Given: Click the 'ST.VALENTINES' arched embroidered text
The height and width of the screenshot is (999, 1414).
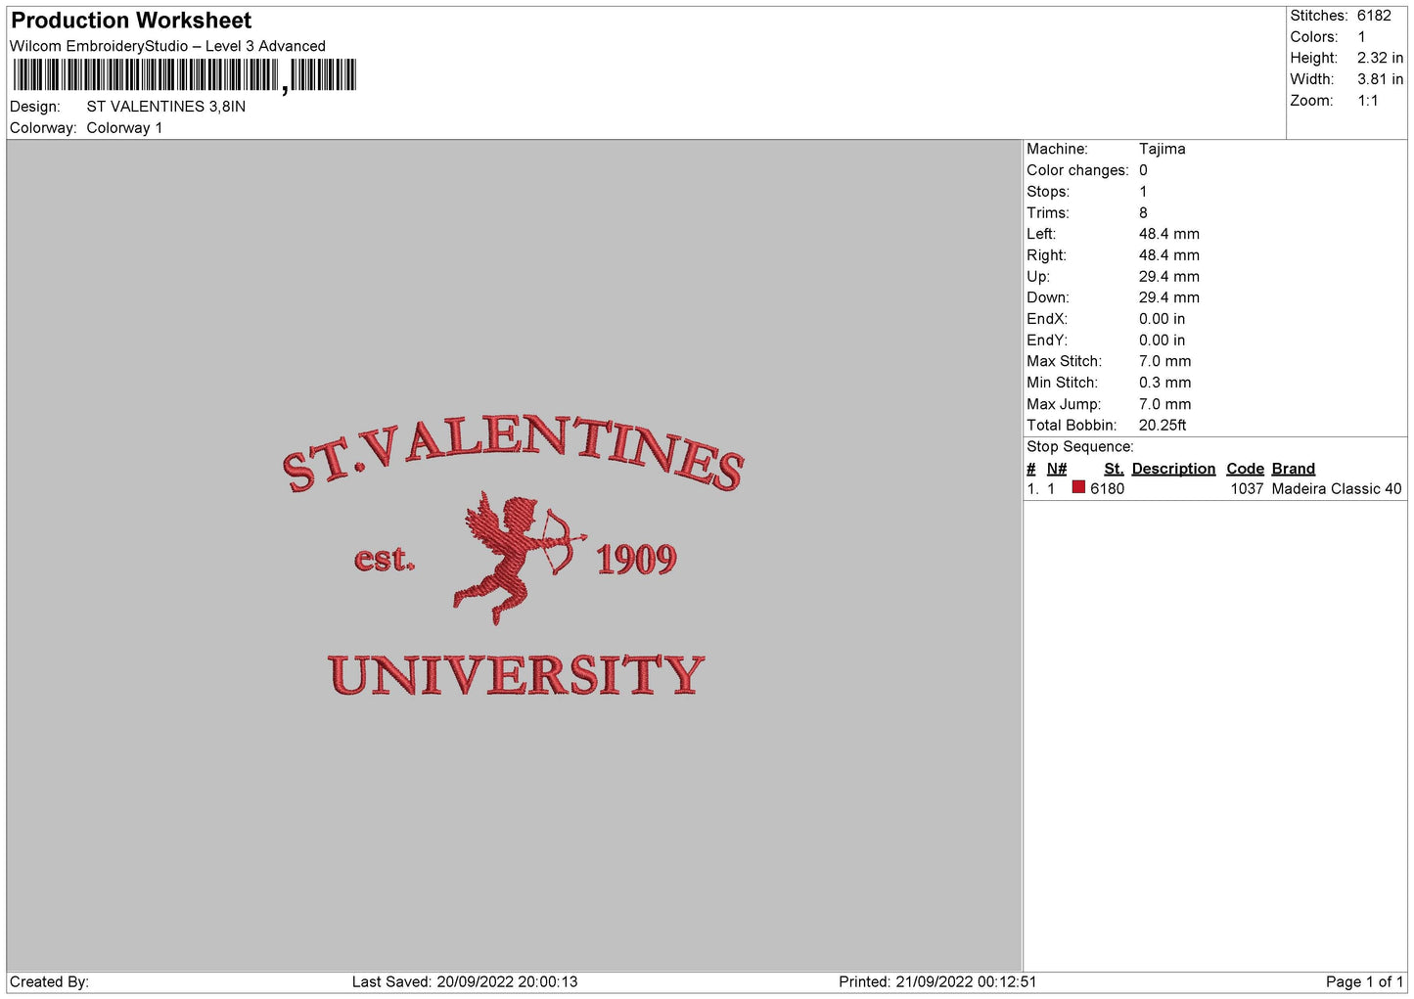Looking at the screenshot, I should tap(514, 452).
